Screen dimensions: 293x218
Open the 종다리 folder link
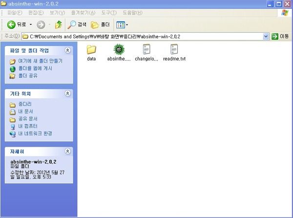(x=25, y=104)
